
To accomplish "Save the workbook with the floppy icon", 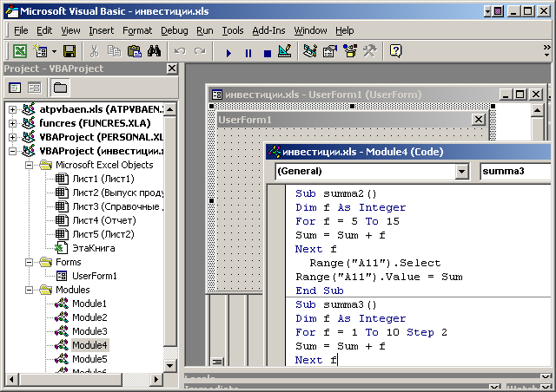I will click(x=69, y=51).
